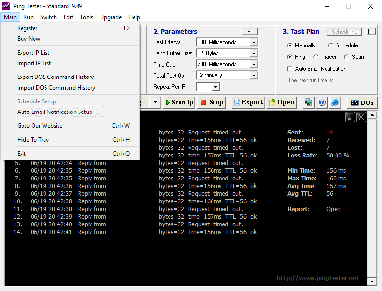Viewport: 382px width, 291px height.
Task: Open the Send Buffer Size dropdown
Action: click(x=254, y=53)
